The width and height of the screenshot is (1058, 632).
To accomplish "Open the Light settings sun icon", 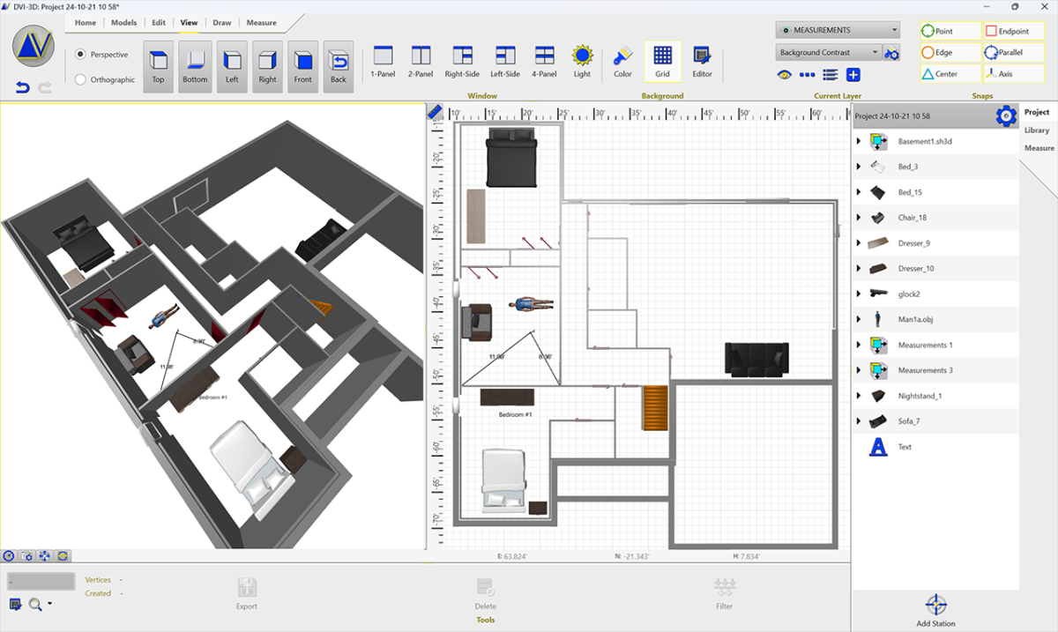I will (582, 56).
